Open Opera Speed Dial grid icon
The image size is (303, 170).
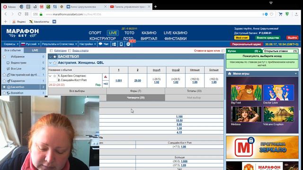(x=27, y=14)
